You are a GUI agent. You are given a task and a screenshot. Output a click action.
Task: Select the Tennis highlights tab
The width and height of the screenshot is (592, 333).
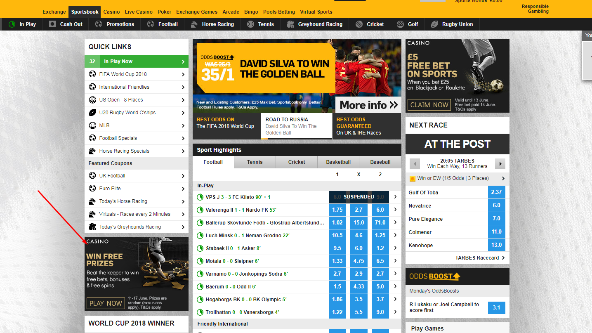coord(255,162)
